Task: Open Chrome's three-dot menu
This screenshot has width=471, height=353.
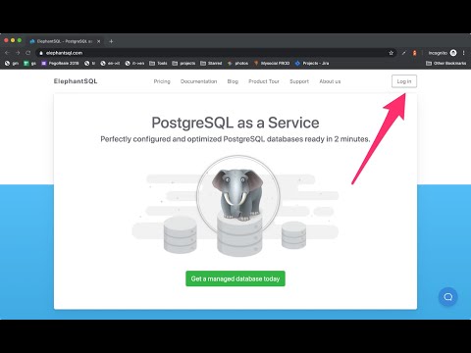Action: click(463, 53)
